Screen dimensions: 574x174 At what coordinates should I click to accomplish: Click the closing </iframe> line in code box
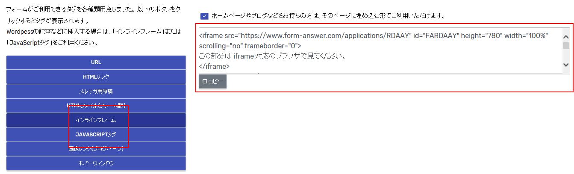point(215,67)
